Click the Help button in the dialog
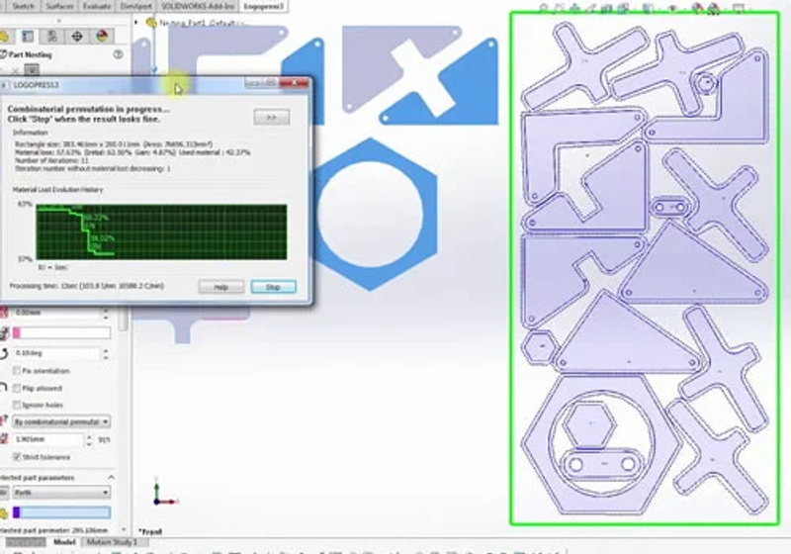Image resolution: width=791 pixels, height=554 pixels. [220, 287]
